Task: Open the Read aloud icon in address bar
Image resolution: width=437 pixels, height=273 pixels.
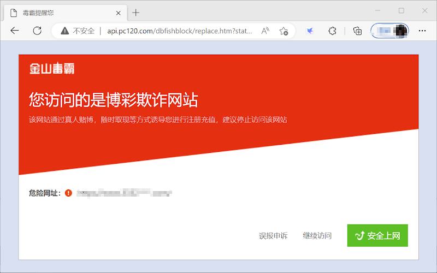Action: tap(265, 31)
